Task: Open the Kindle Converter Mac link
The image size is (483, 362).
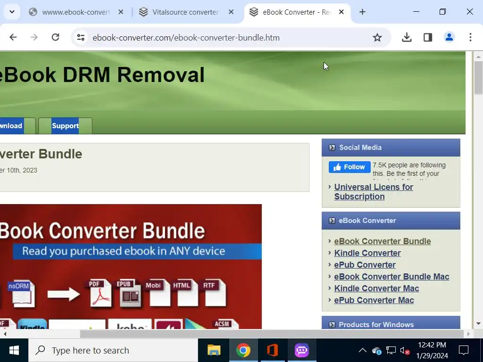Action: [x=376, y=288]
